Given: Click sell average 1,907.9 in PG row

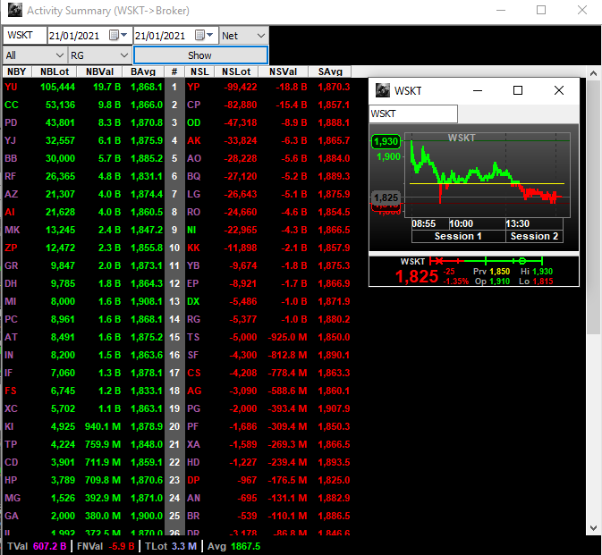Looking at the screenshot, I should tap(334, 408).
